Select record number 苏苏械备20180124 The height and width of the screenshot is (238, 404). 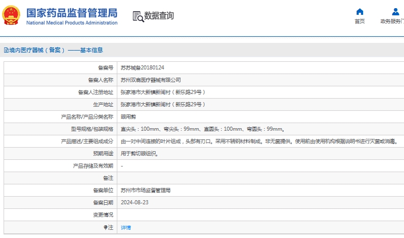click(x=142, y=67)
